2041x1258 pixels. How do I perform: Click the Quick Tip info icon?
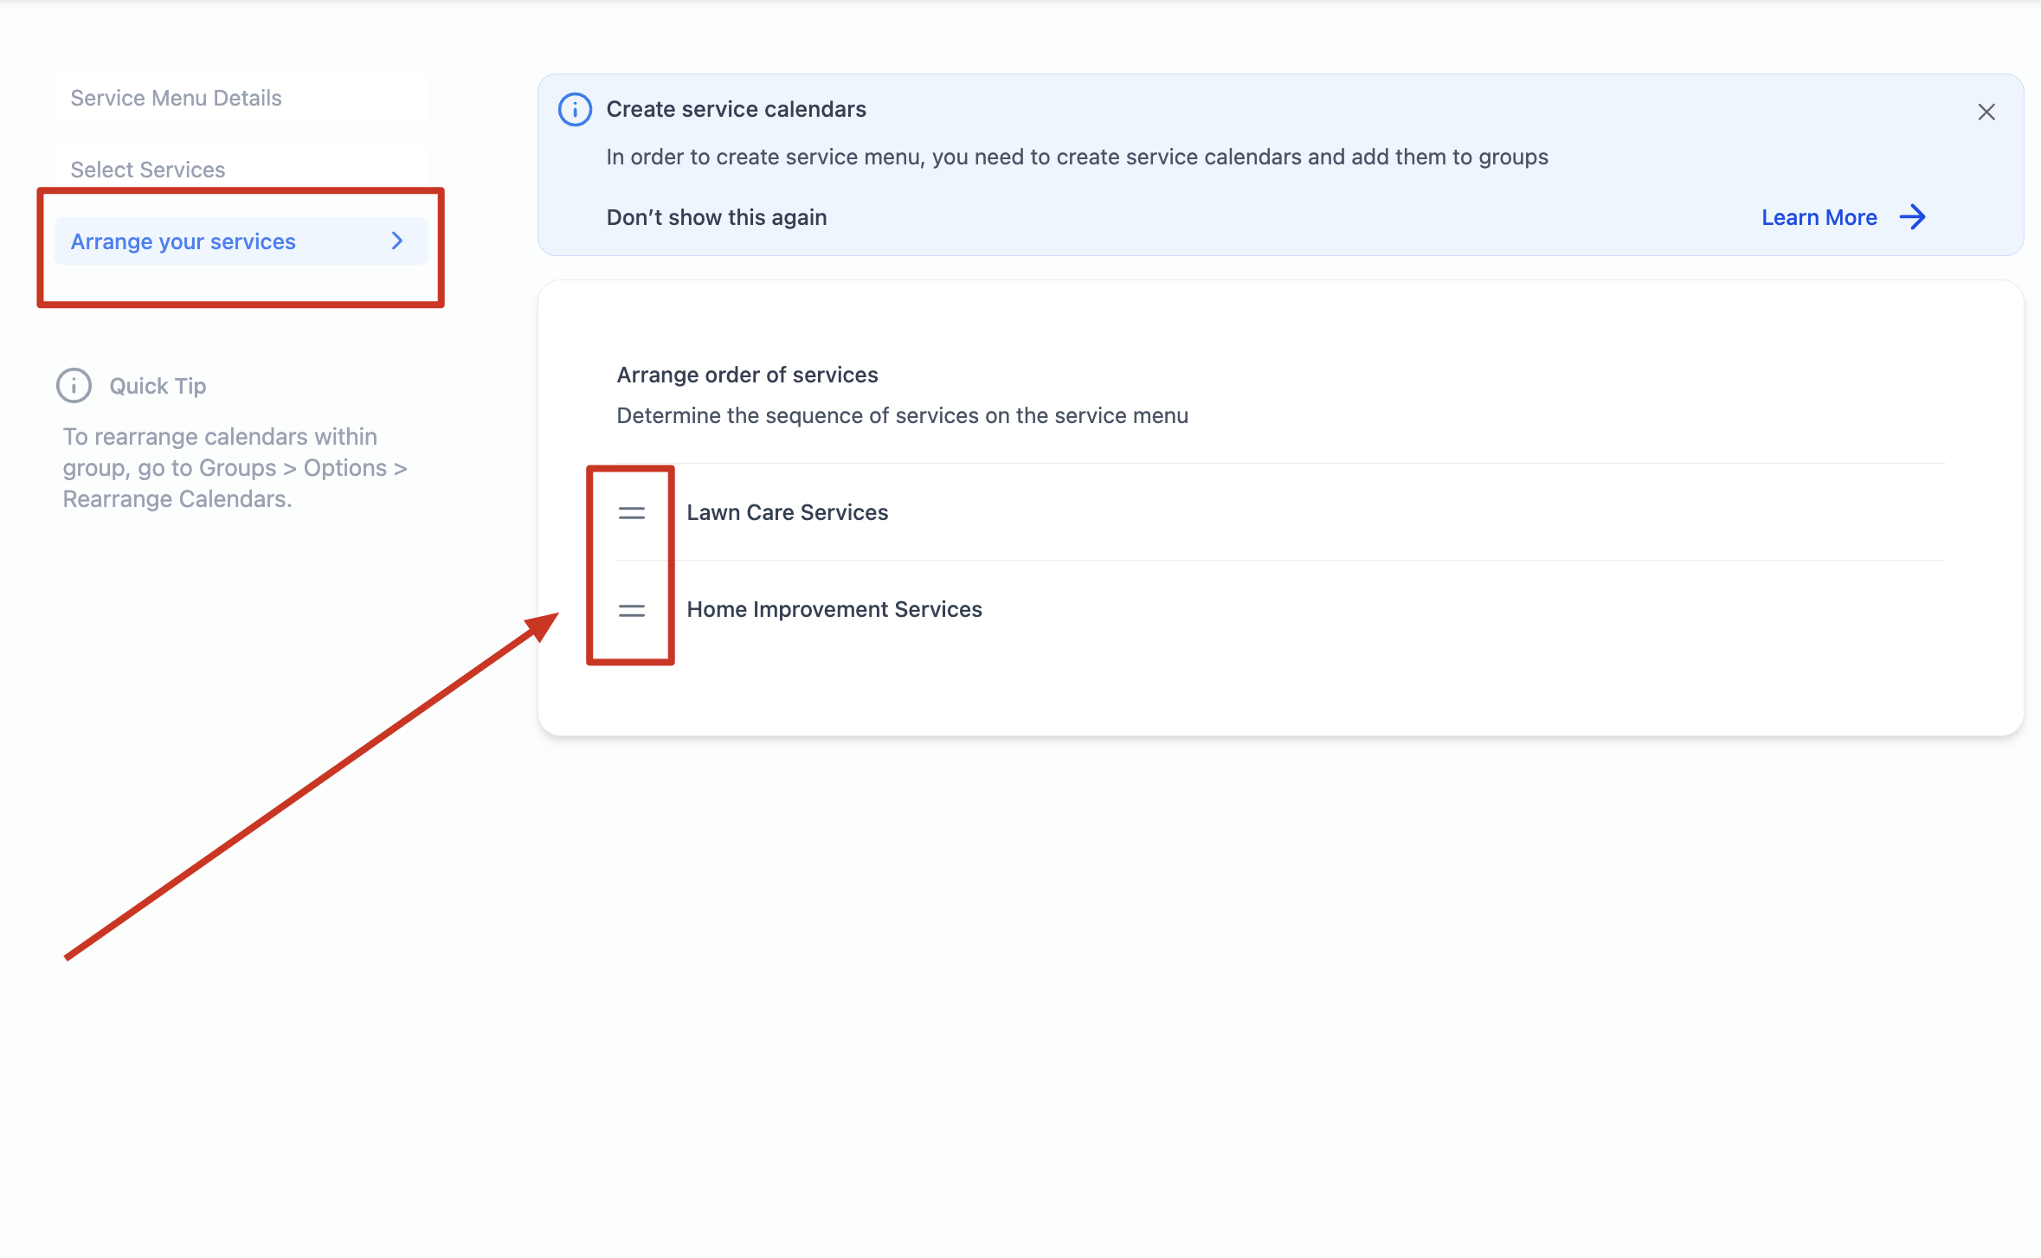(x=74, y=386)
